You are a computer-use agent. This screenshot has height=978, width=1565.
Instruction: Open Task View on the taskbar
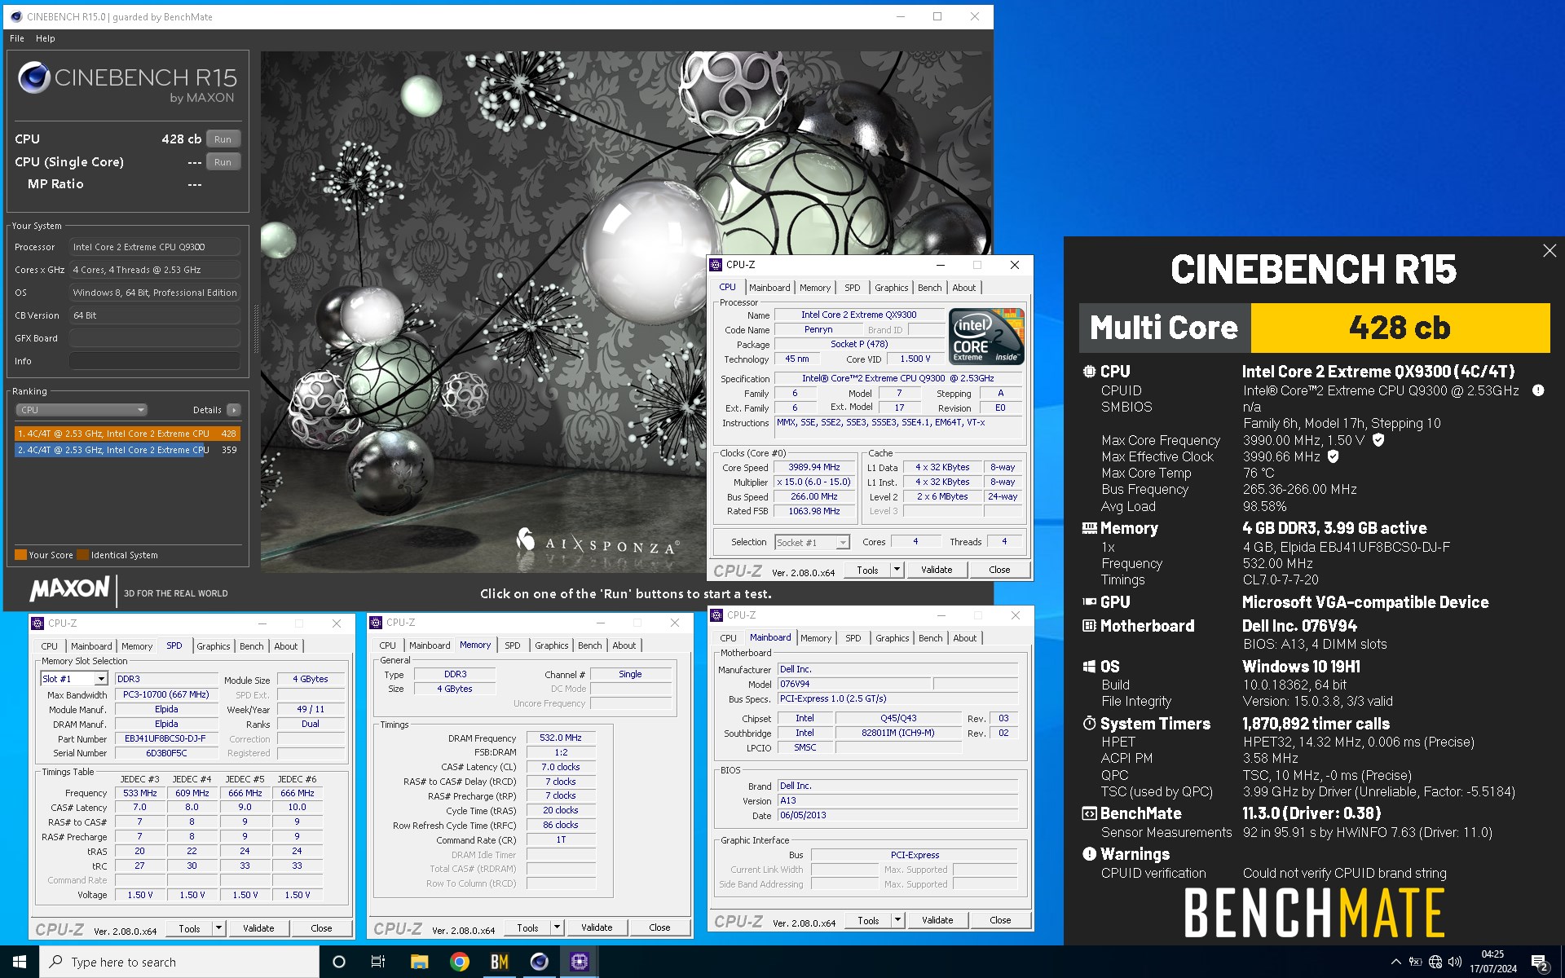pyautogui.click(x=378, y=962)
